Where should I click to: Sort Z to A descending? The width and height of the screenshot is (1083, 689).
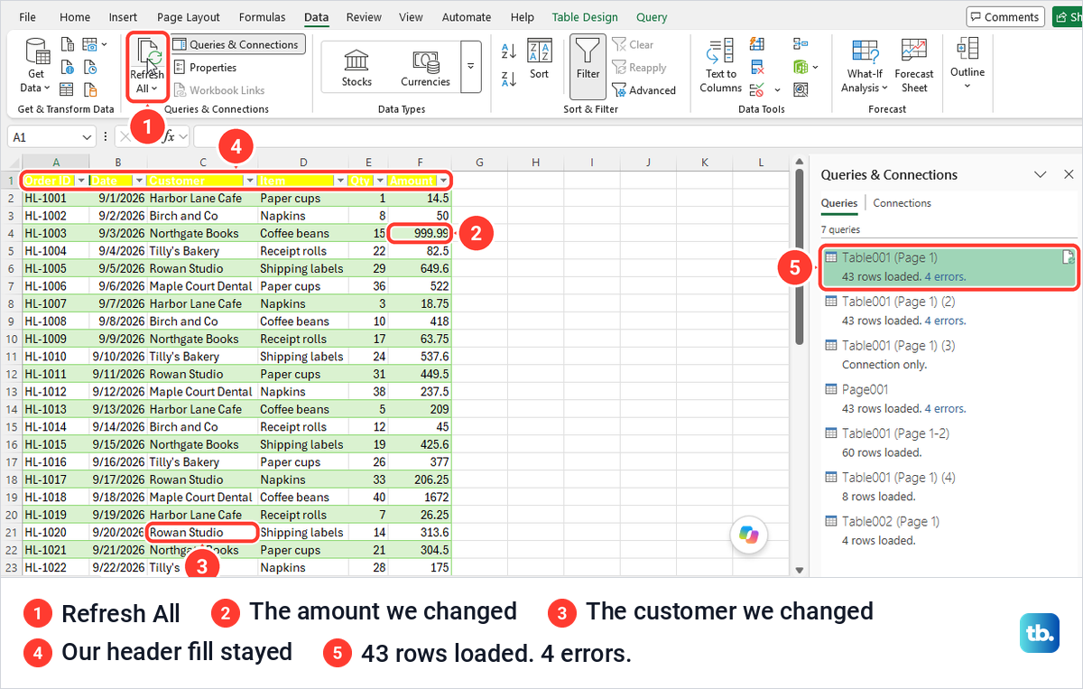tap(509, 79)
